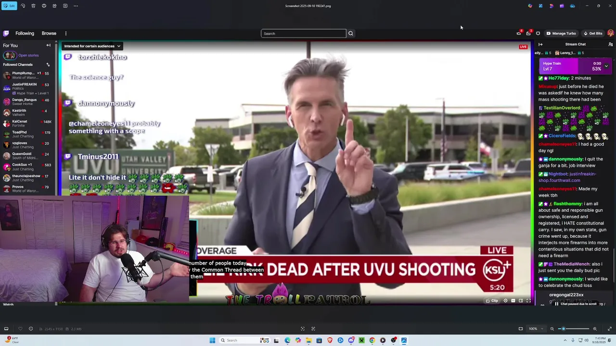Click the streamer webcam overlay thumbnail
The image size is (616, 346).
[x=94, y=248]
